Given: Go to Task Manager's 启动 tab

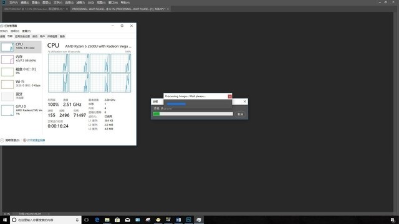Looking at the screenshot, I should (35, 36).
